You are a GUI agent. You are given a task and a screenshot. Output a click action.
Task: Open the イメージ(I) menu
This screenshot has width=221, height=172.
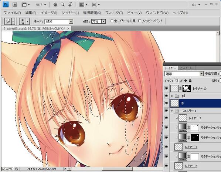(49, 13)
